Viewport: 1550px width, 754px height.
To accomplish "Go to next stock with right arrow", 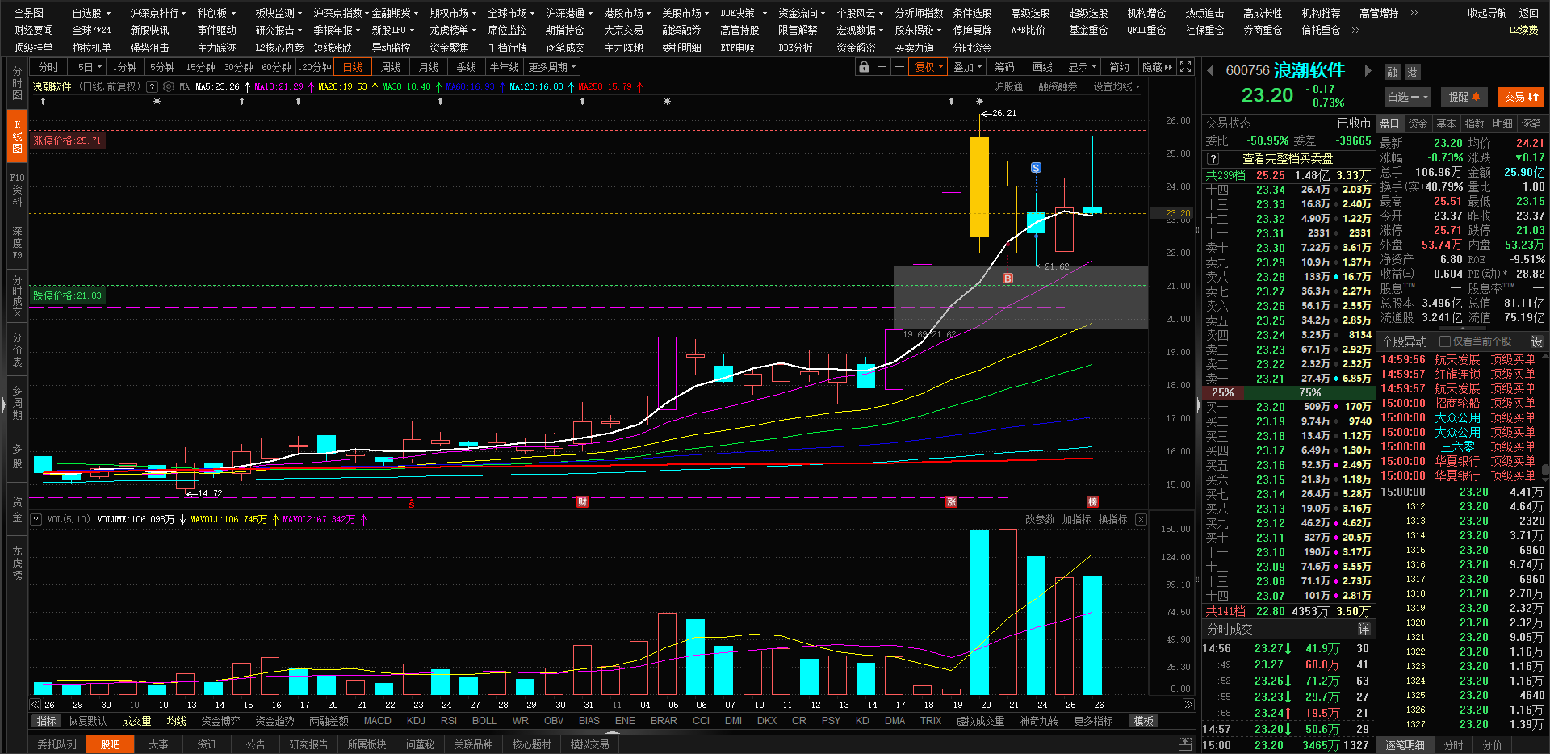I will click(1368, 71).
